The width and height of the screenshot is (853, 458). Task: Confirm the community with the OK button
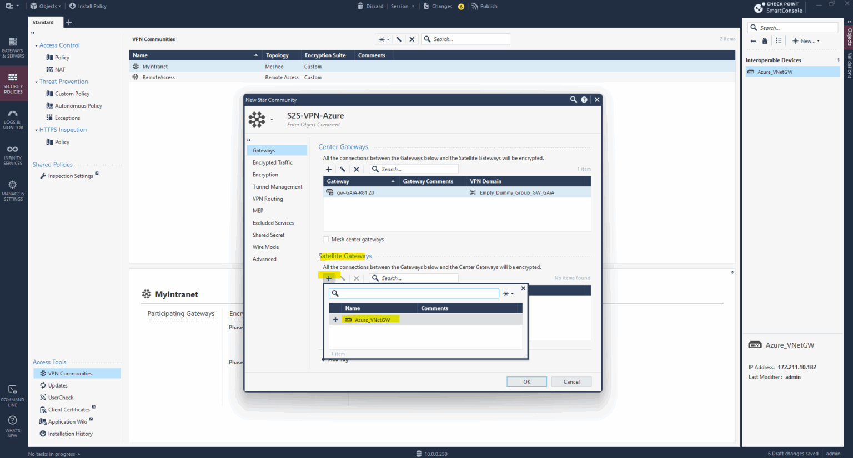point(526,381)
